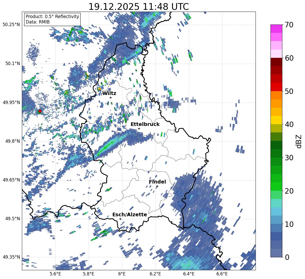Viewport: 305px width, 279px height.
Task: Click the 49.65°N latitude label
Action: (12, 180)
